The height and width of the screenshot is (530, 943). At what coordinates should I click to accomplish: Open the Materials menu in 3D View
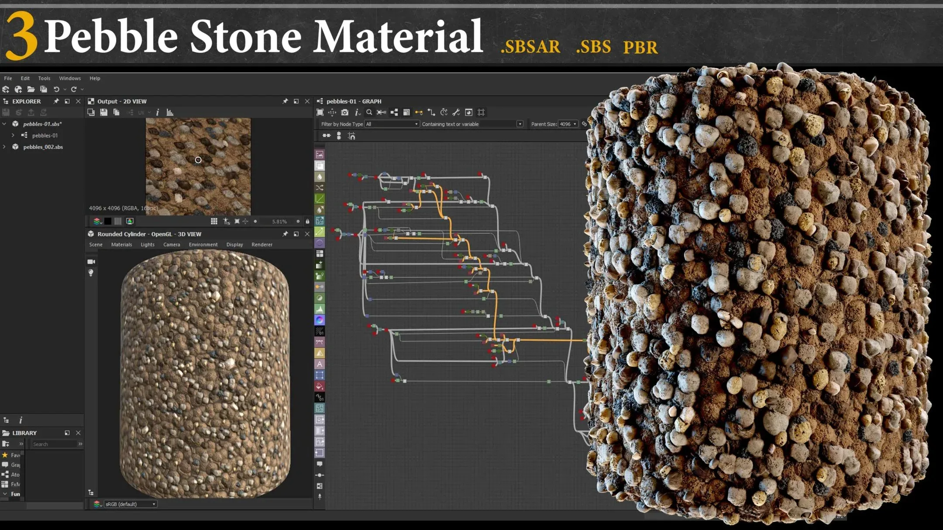(x=121, y=245)
